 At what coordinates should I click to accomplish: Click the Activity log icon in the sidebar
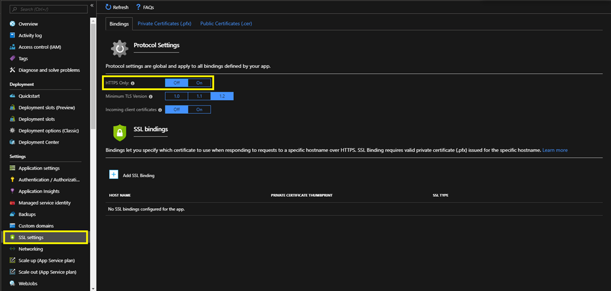[12, 36]
